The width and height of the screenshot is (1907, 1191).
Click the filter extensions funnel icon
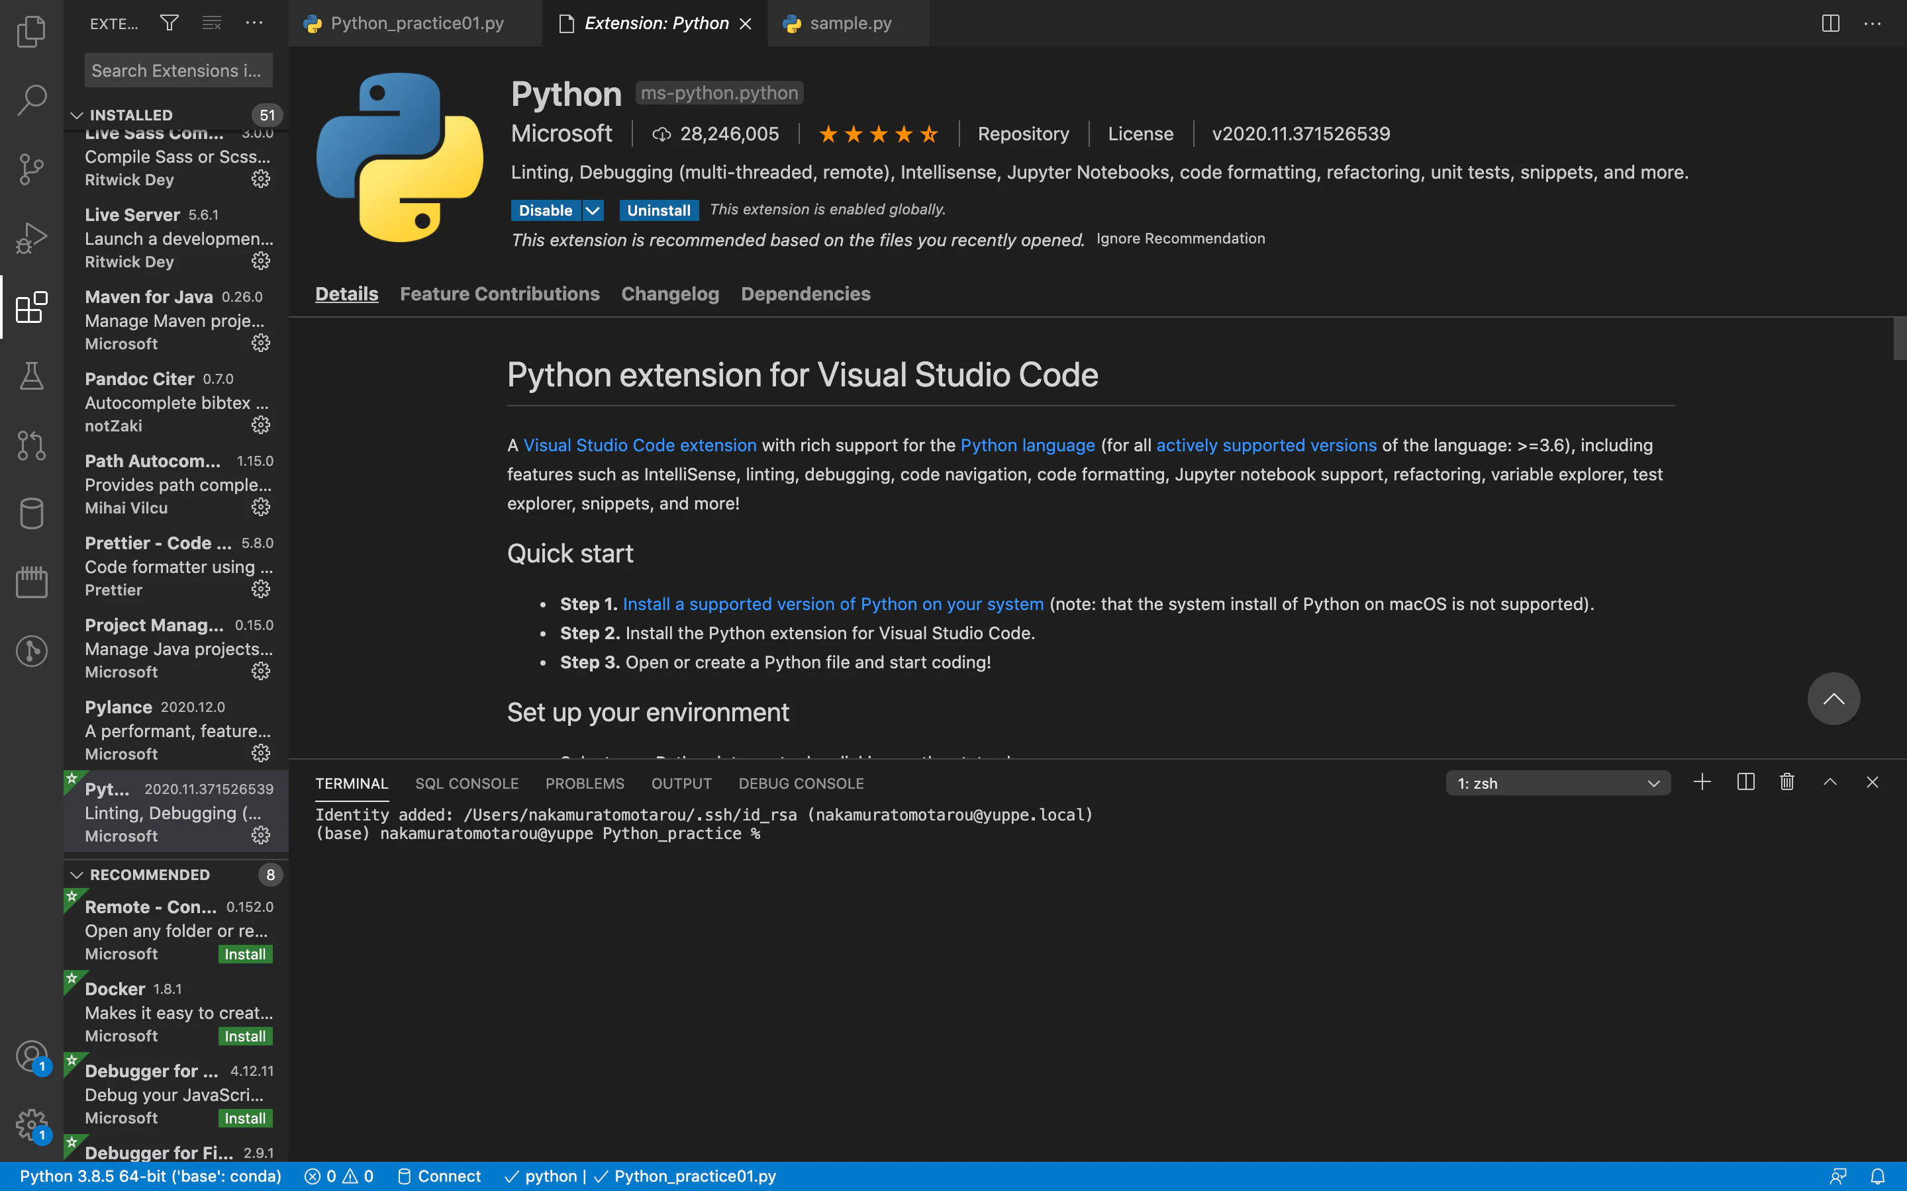170,23
